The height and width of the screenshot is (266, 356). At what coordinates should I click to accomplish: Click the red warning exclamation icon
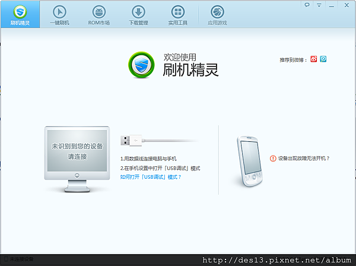(x=273, y=159)
